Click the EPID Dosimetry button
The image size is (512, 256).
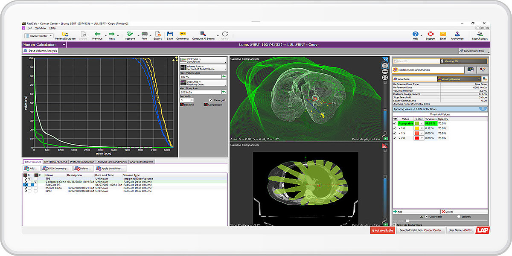[x=56, y=169]
